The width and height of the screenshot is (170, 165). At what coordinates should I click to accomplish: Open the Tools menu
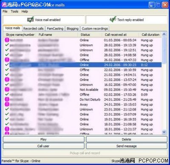point(14,11)
